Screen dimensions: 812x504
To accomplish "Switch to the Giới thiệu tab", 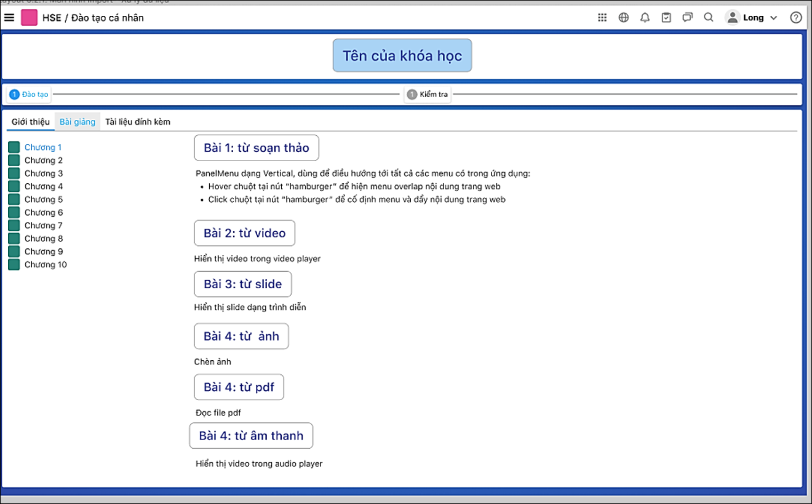I will point(31,122).
